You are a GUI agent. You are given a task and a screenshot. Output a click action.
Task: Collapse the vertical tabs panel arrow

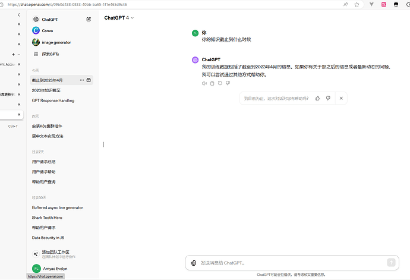(18, 15)
